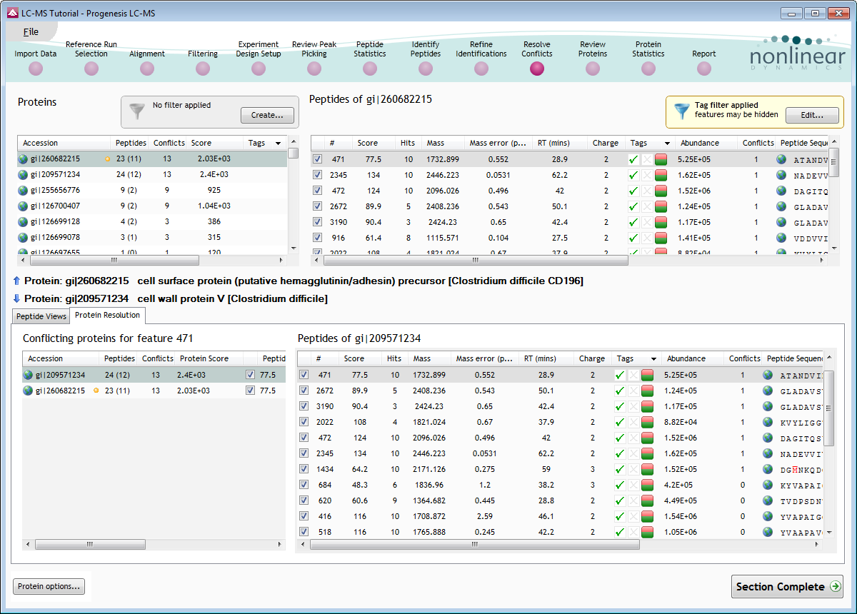857x614 pixels.
Task: Click green check tag in feature 1434 row
Action: (x=619, y=469)
